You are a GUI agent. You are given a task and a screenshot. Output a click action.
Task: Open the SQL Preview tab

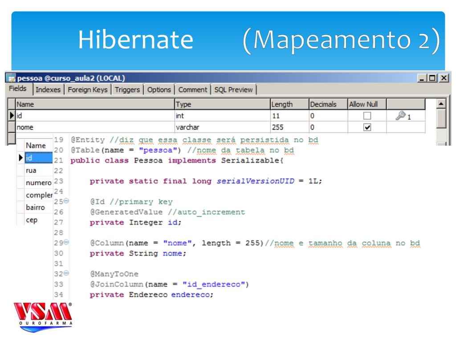[x=234, y=90]
